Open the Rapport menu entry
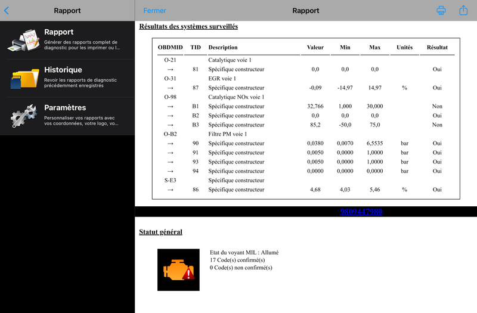The width and height of the screenshot is (477, 313). tap(67, 40)
